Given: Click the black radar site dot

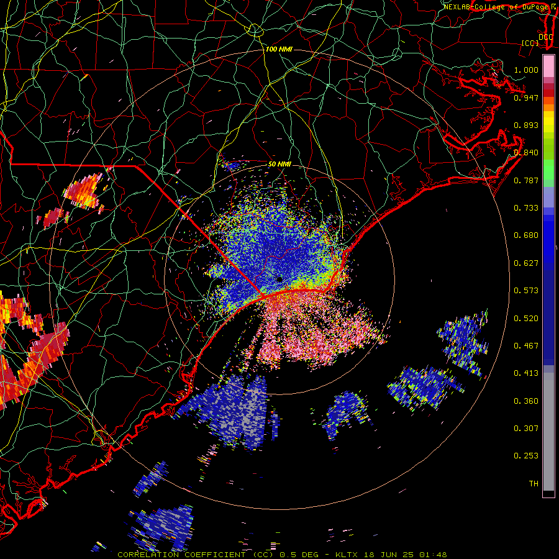Looking at the screenshot, I should pos(279,279).
